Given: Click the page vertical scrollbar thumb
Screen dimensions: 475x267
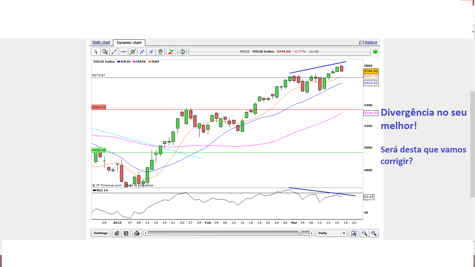Looking at the screenshot, I should [472, 144].
